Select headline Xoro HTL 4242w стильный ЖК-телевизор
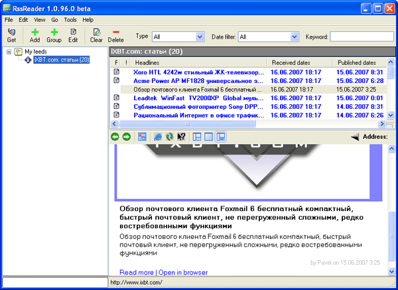The image size is (398, 290). tap(199, 72)
